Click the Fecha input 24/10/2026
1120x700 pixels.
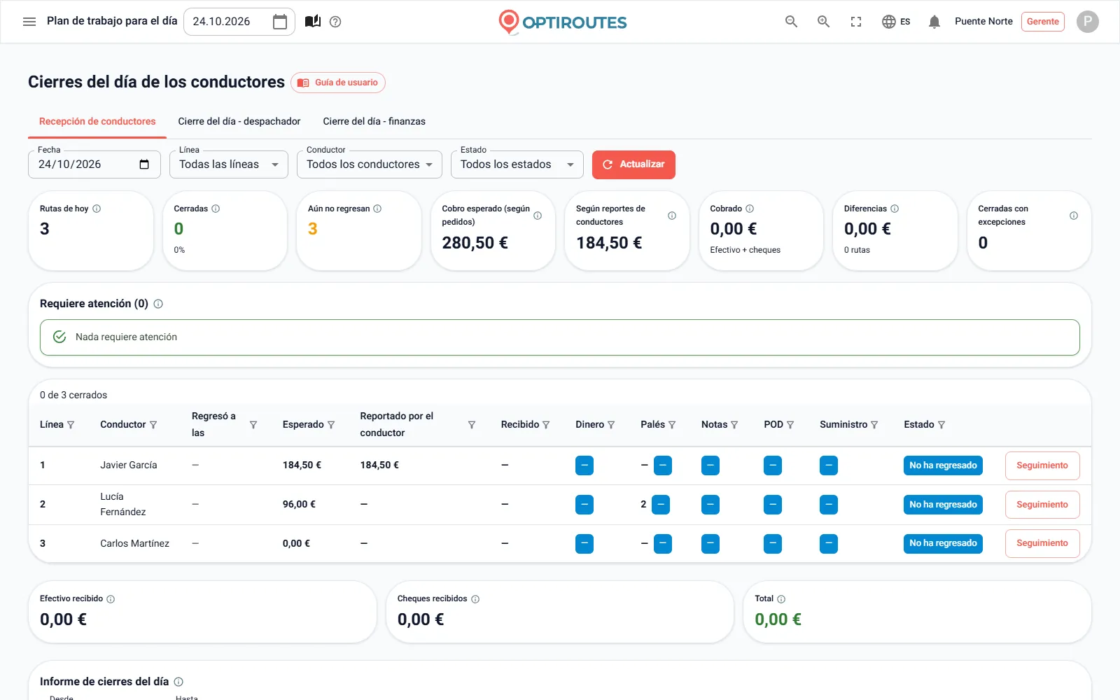pyautogui.click(x=94, y=164)
